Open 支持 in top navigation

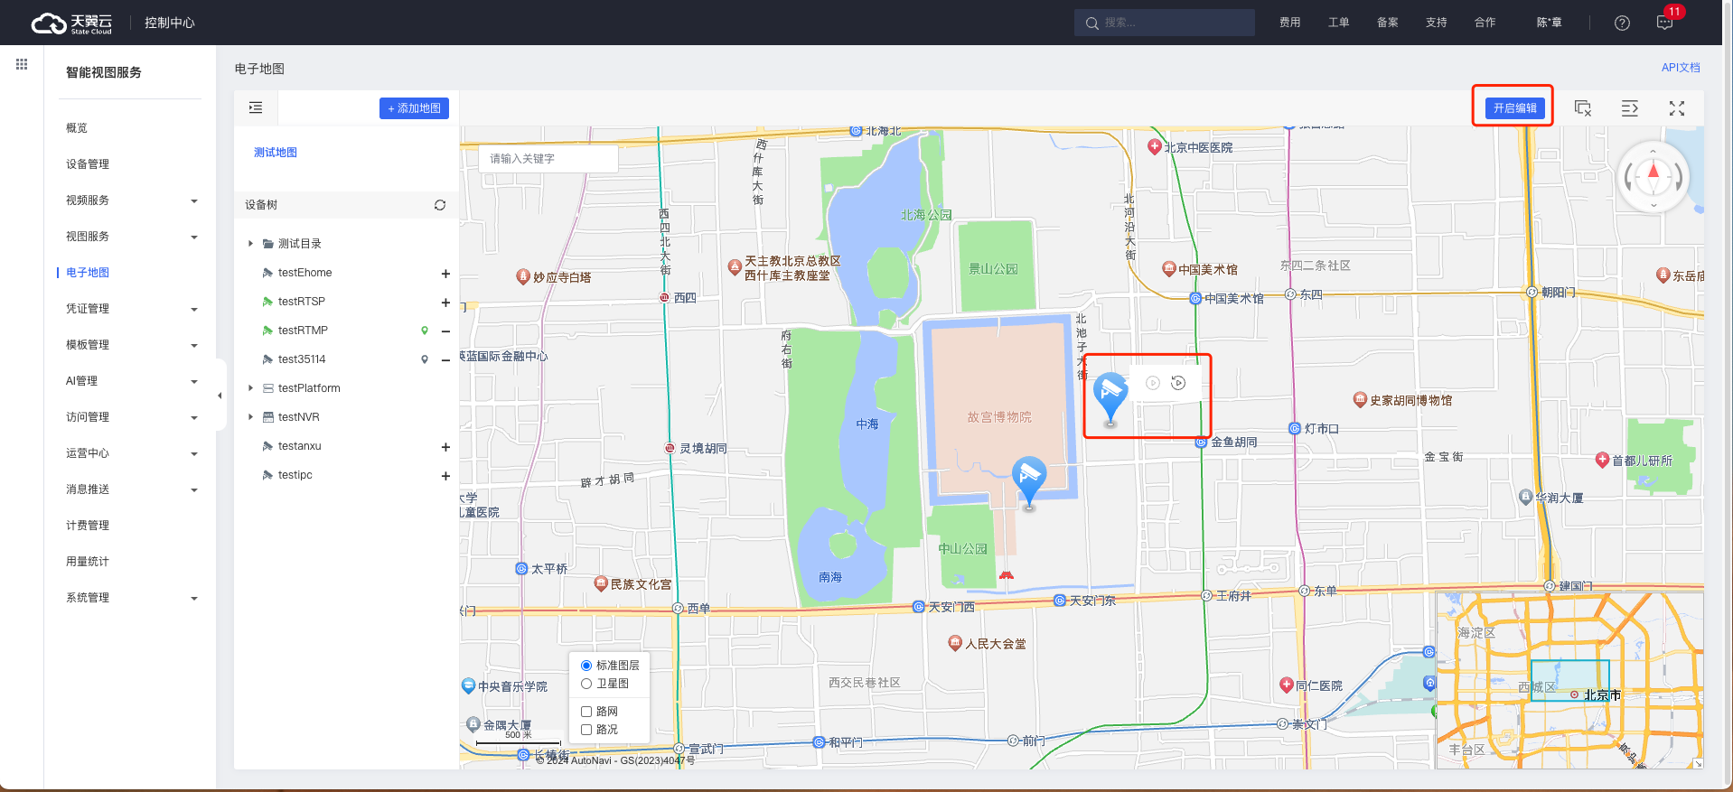point(1437,23)
